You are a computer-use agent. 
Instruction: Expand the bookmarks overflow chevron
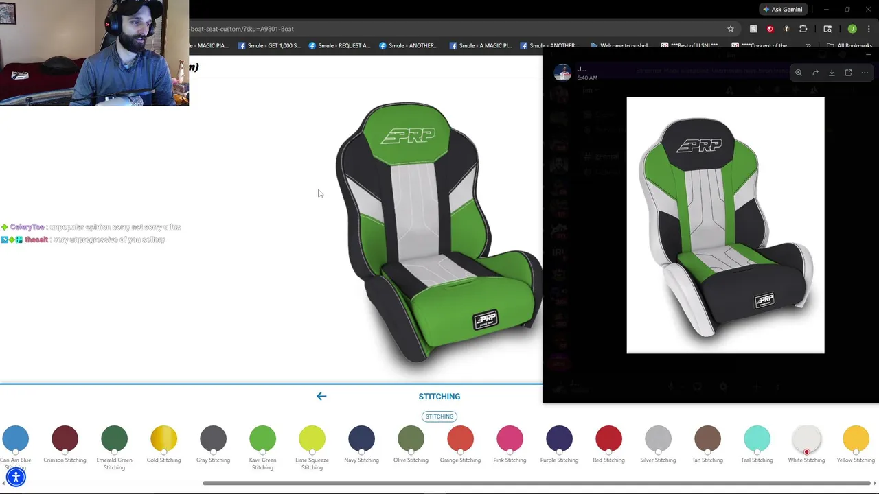pos(808,46)
